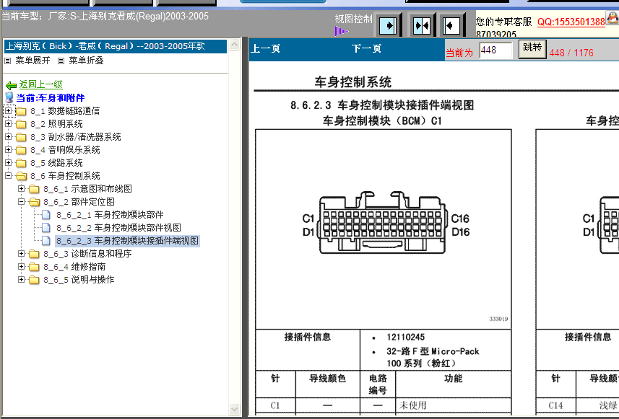Collapse the 8_6_2 部件定位图 node
This screenshot has height=419, width=619.
(22, 202)
